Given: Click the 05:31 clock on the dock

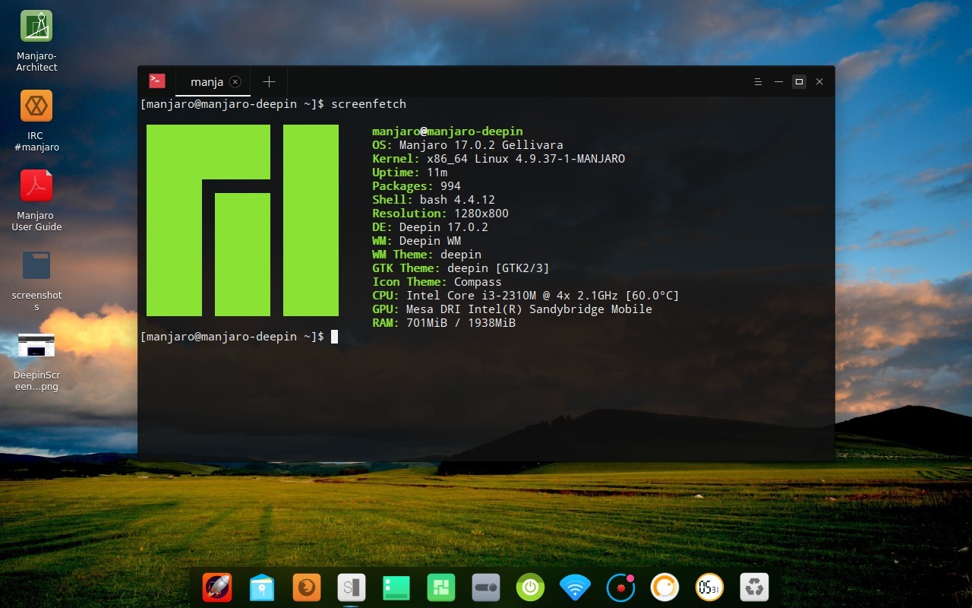Looking at the screenshot, I should coord(708,587).
